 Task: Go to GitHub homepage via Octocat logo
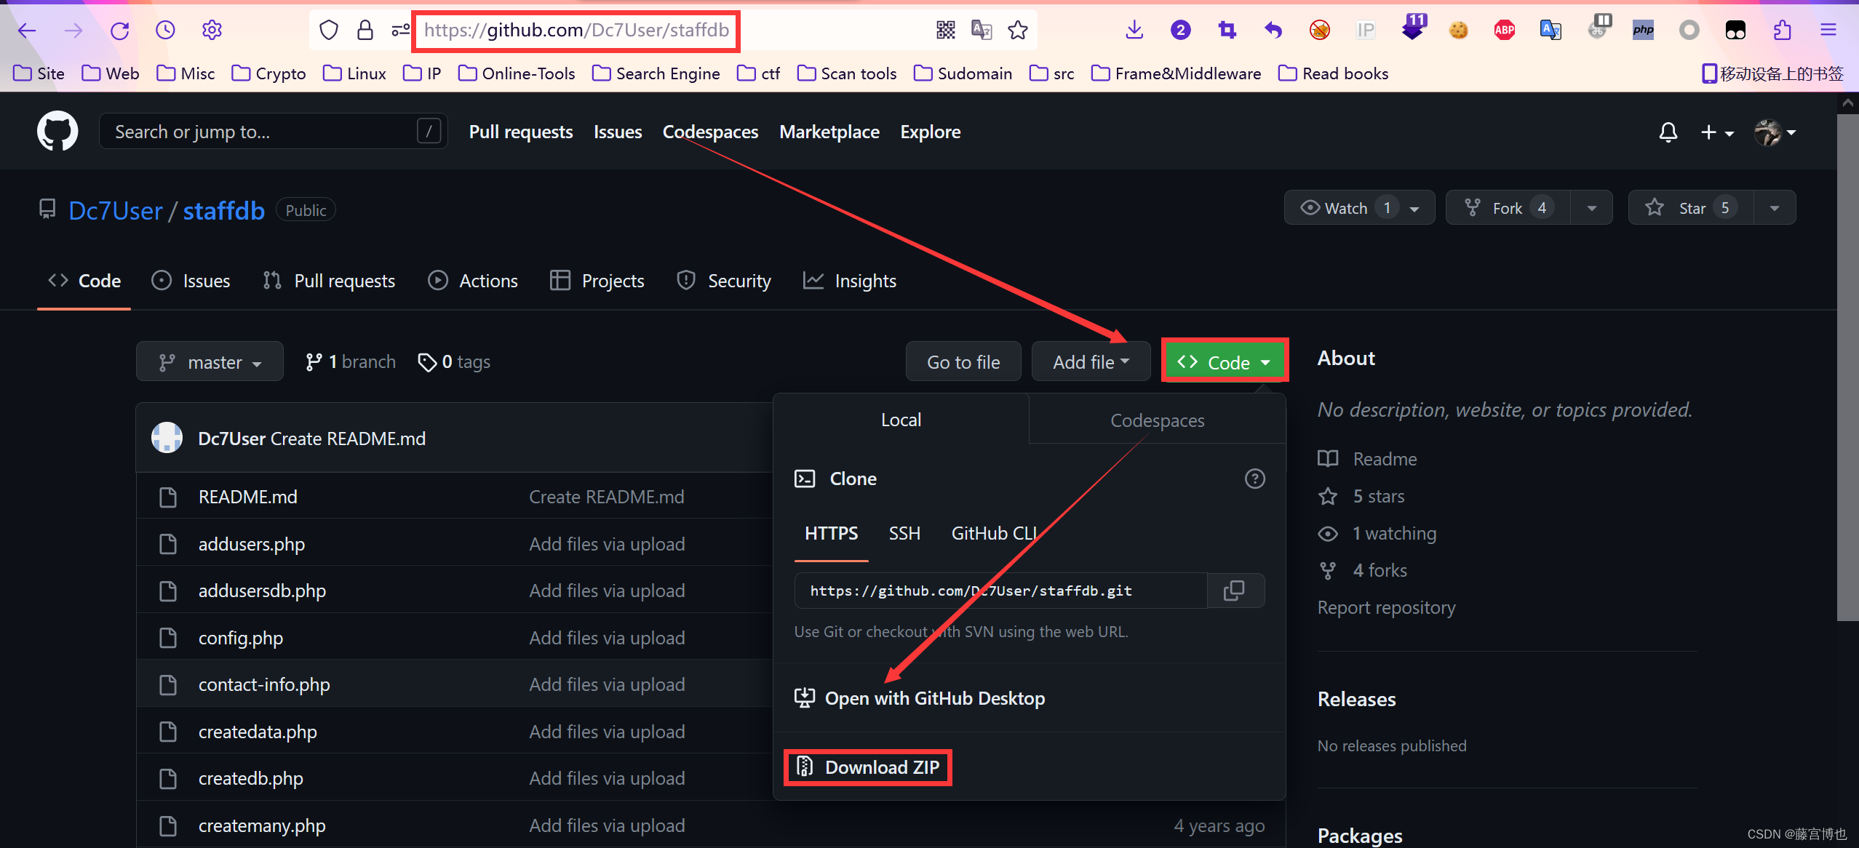point(57,132)
